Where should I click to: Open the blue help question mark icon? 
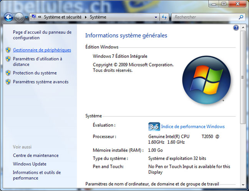(x=236, y=28)
